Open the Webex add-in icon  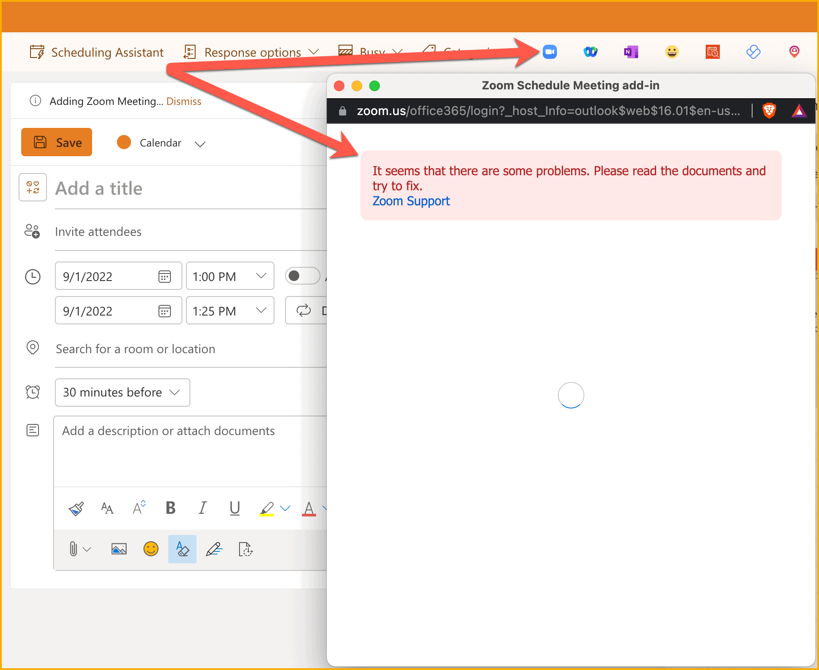590,52
